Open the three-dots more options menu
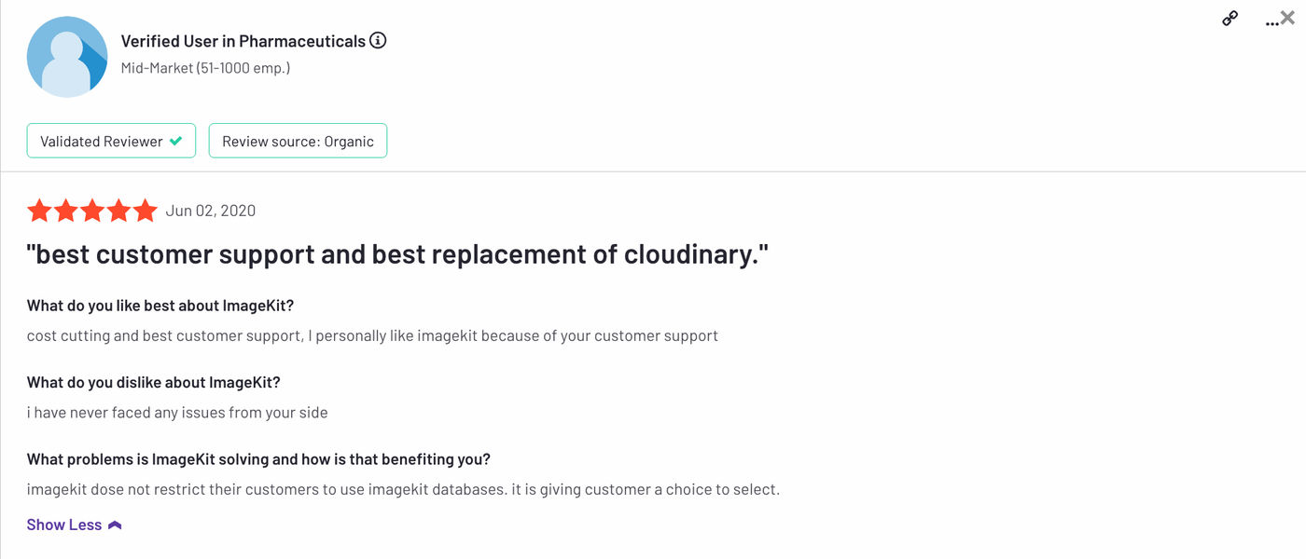Screen dimensions: 1306x559 coord(1271,22)
